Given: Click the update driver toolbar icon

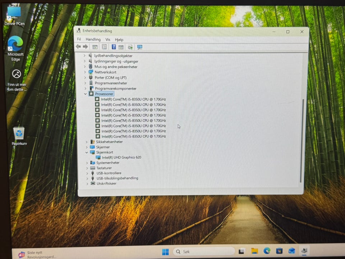Looking at the screenshot, I should pyautogui.click(x=130, y=47).
